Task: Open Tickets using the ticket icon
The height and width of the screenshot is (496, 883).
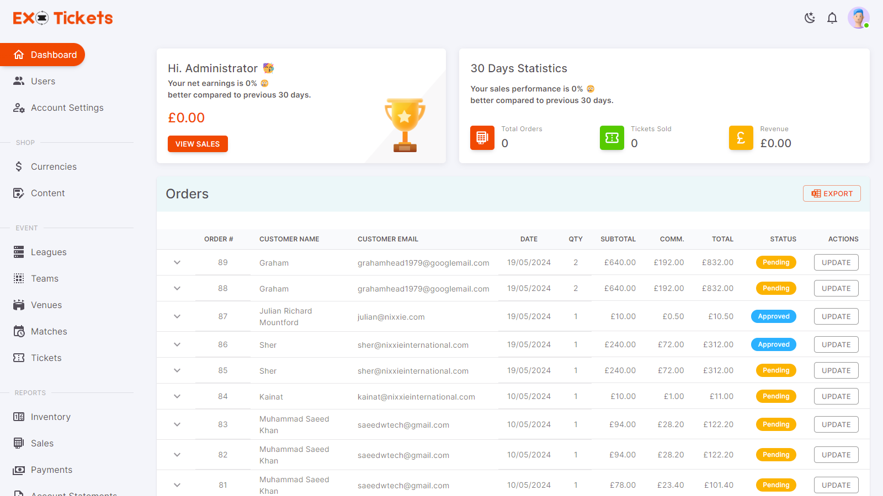Action: pyautogui.click(x=18, y=358)
